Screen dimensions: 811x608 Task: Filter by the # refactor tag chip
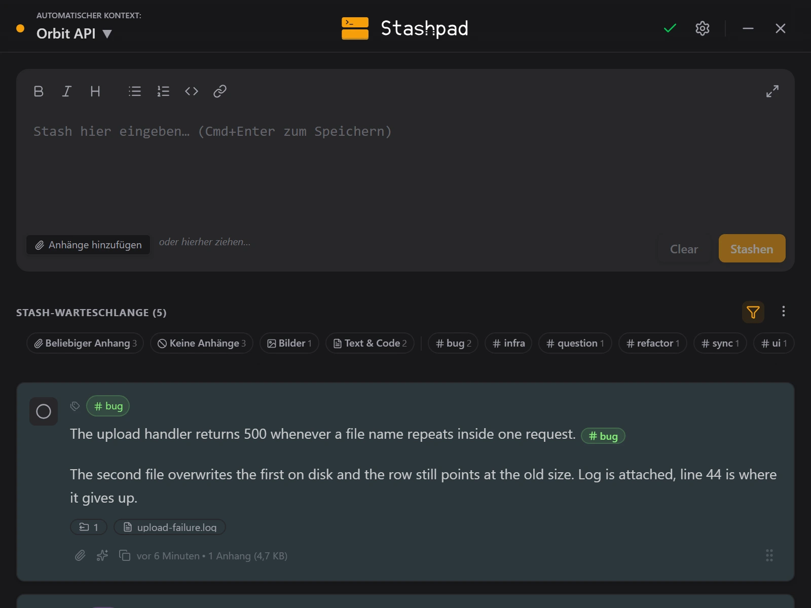(653, 343)
